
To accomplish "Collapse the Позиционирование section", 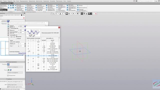I will pos(6,62).
